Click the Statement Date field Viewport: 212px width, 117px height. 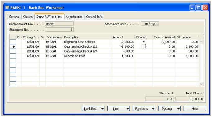tap(150, 24)
